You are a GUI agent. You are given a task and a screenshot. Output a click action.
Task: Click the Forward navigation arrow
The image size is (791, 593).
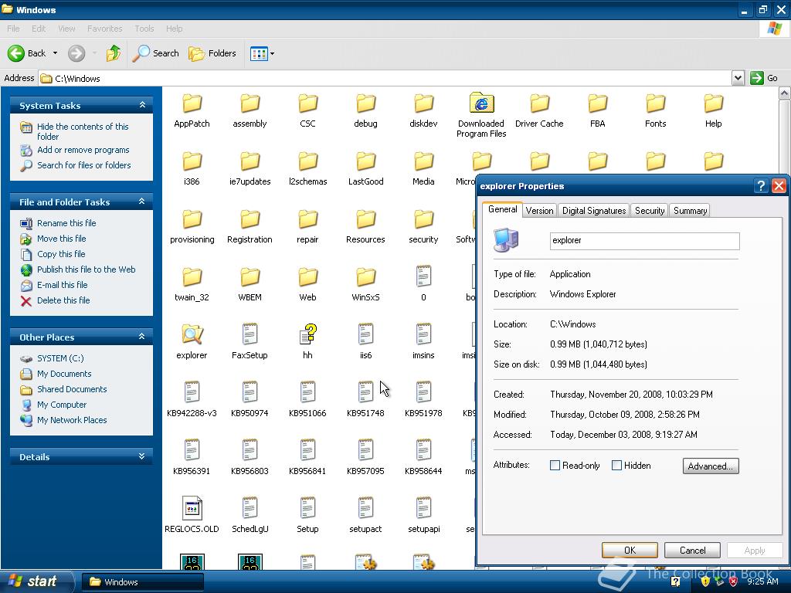pyautogui.click(x=76, y=53)
